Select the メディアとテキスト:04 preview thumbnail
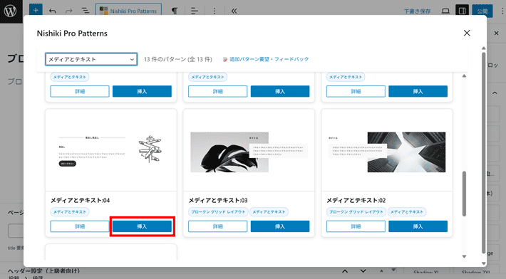Image resolution: width=506 pixels, height=279 pixels. (x=111, y=150)
